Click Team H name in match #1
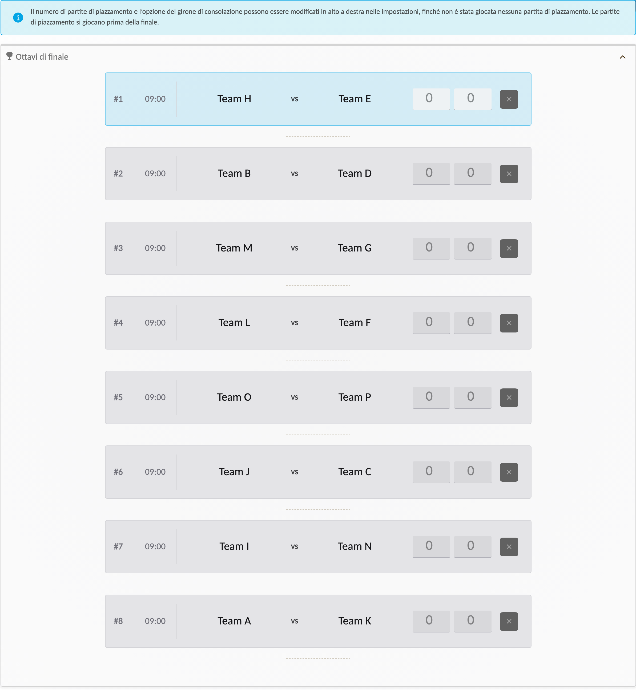The image size is (636, 690). click(x=234, y=99)
